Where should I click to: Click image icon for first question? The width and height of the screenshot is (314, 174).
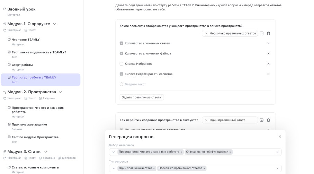click(x=262, y=33)
